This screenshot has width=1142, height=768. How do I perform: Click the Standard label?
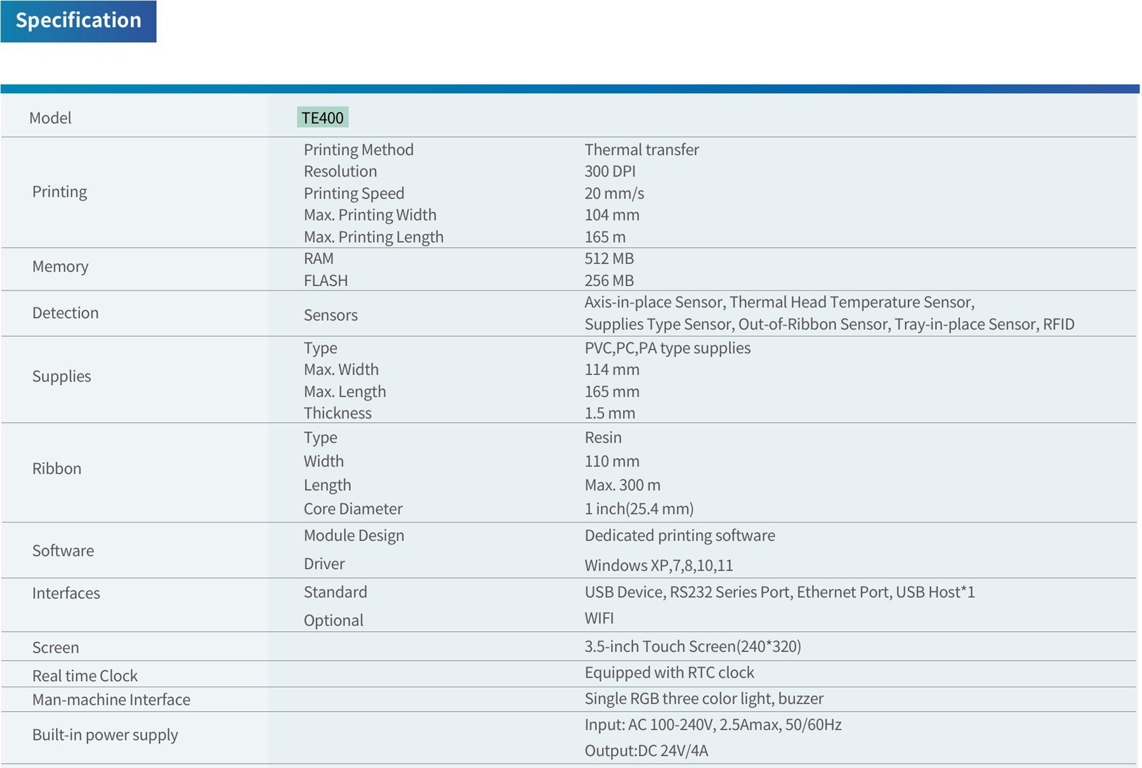pyautogui.click(x=335, y=592)
